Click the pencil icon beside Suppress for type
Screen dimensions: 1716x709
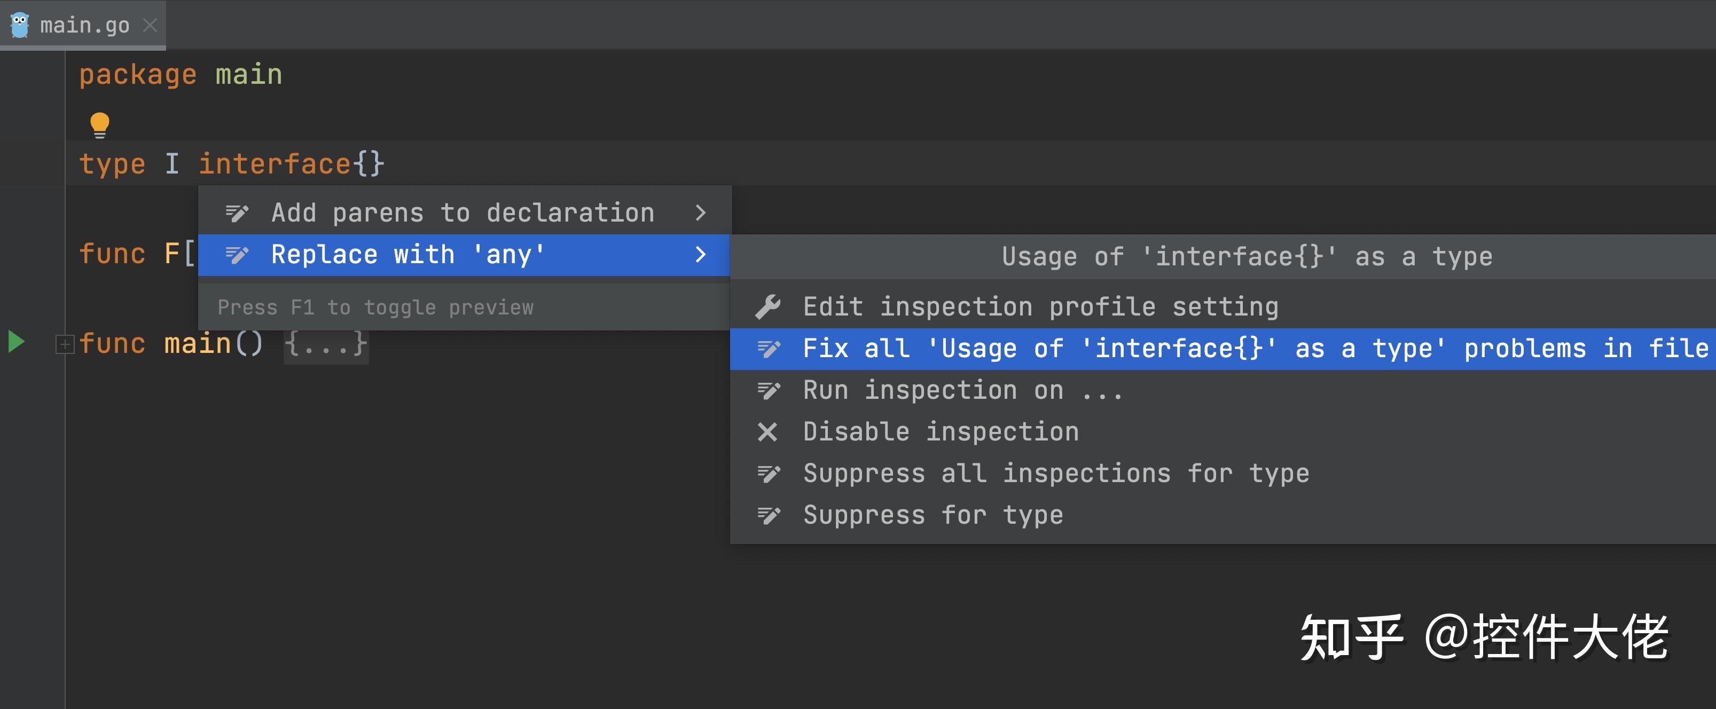768,515
